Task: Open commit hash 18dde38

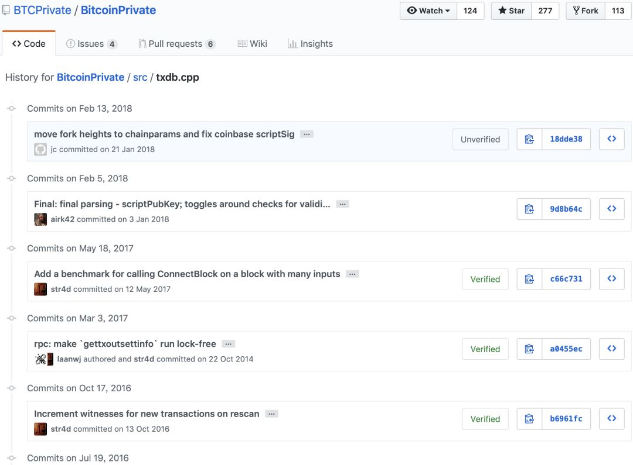Action: (x=566, y=139)
